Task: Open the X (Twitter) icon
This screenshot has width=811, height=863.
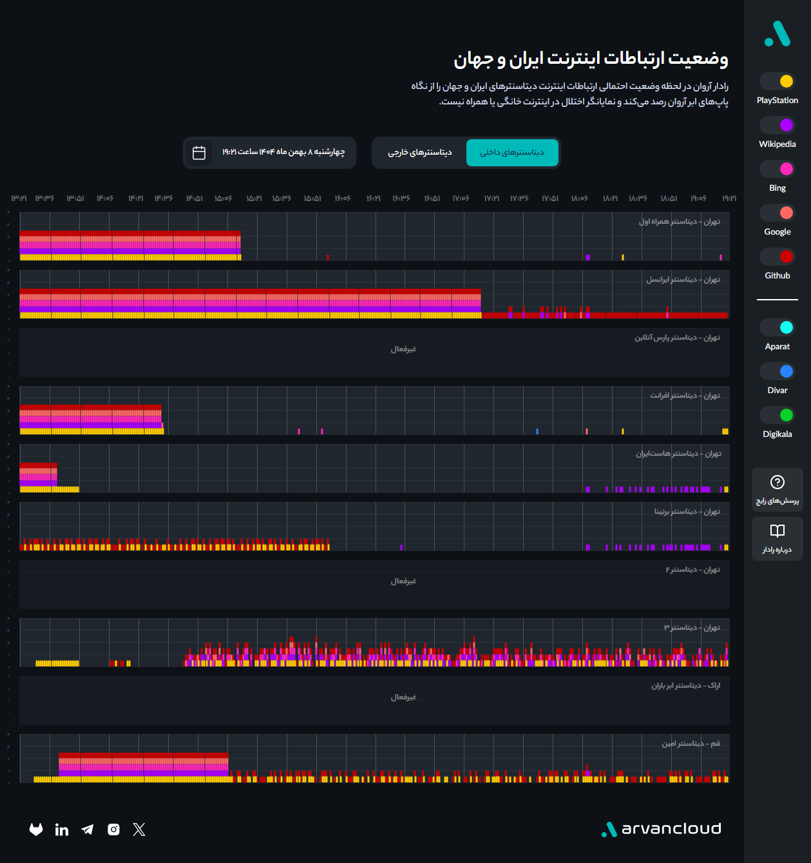Action: [x=139, y=829]
